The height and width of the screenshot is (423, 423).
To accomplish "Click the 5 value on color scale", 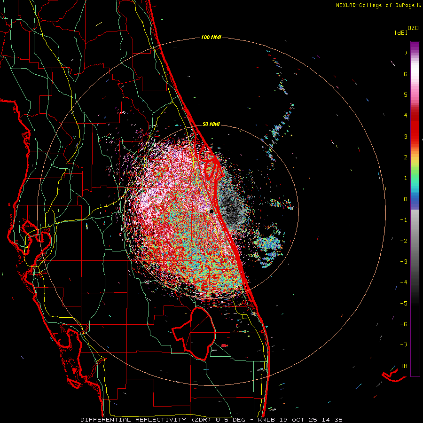I will click(x=406, y=94).
